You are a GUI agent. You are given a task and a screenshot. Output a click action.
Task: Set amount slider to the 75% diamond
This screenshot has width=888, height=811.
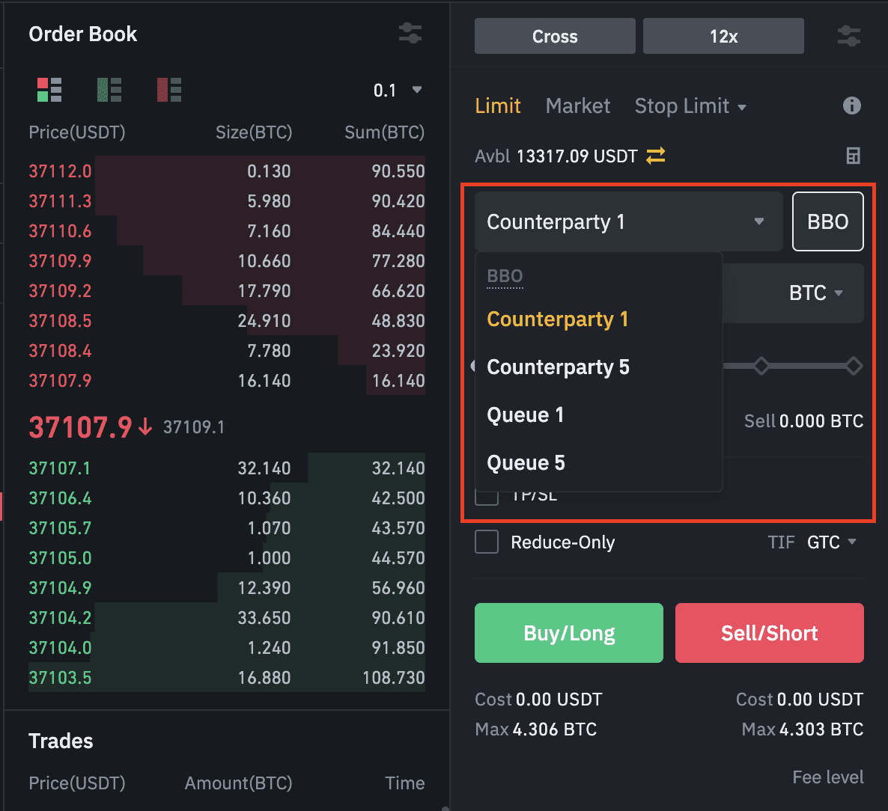pos(761,366)
